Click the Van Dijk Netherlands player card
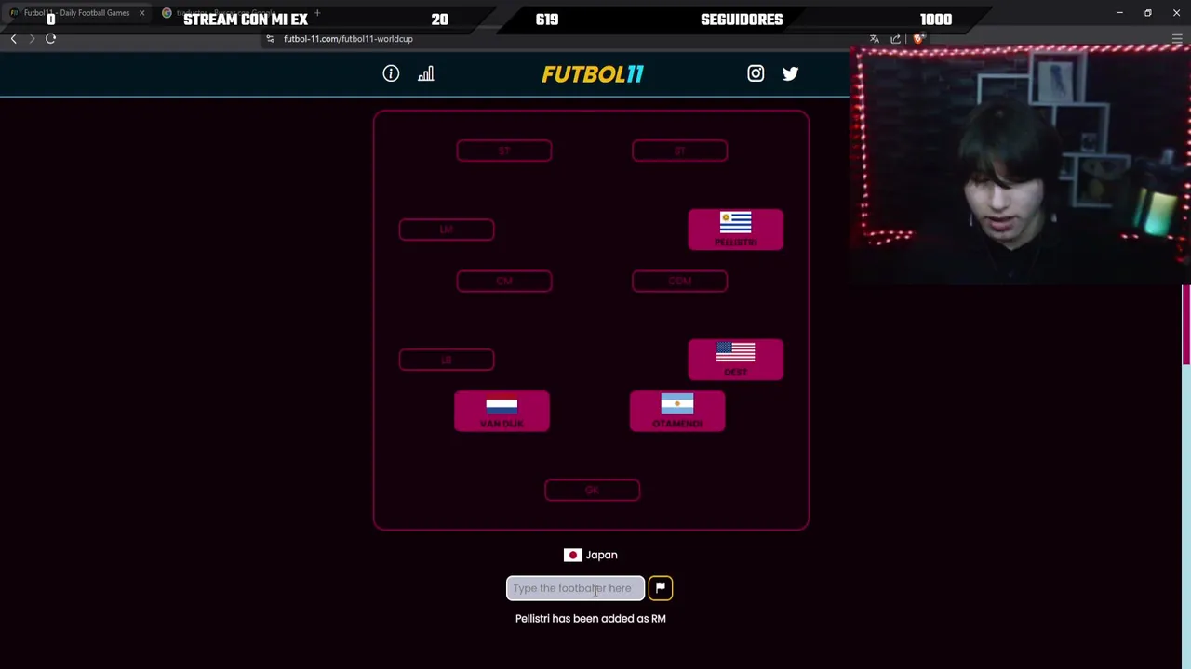This screenshot has width=1191, height=669. [x=502, y=411]
